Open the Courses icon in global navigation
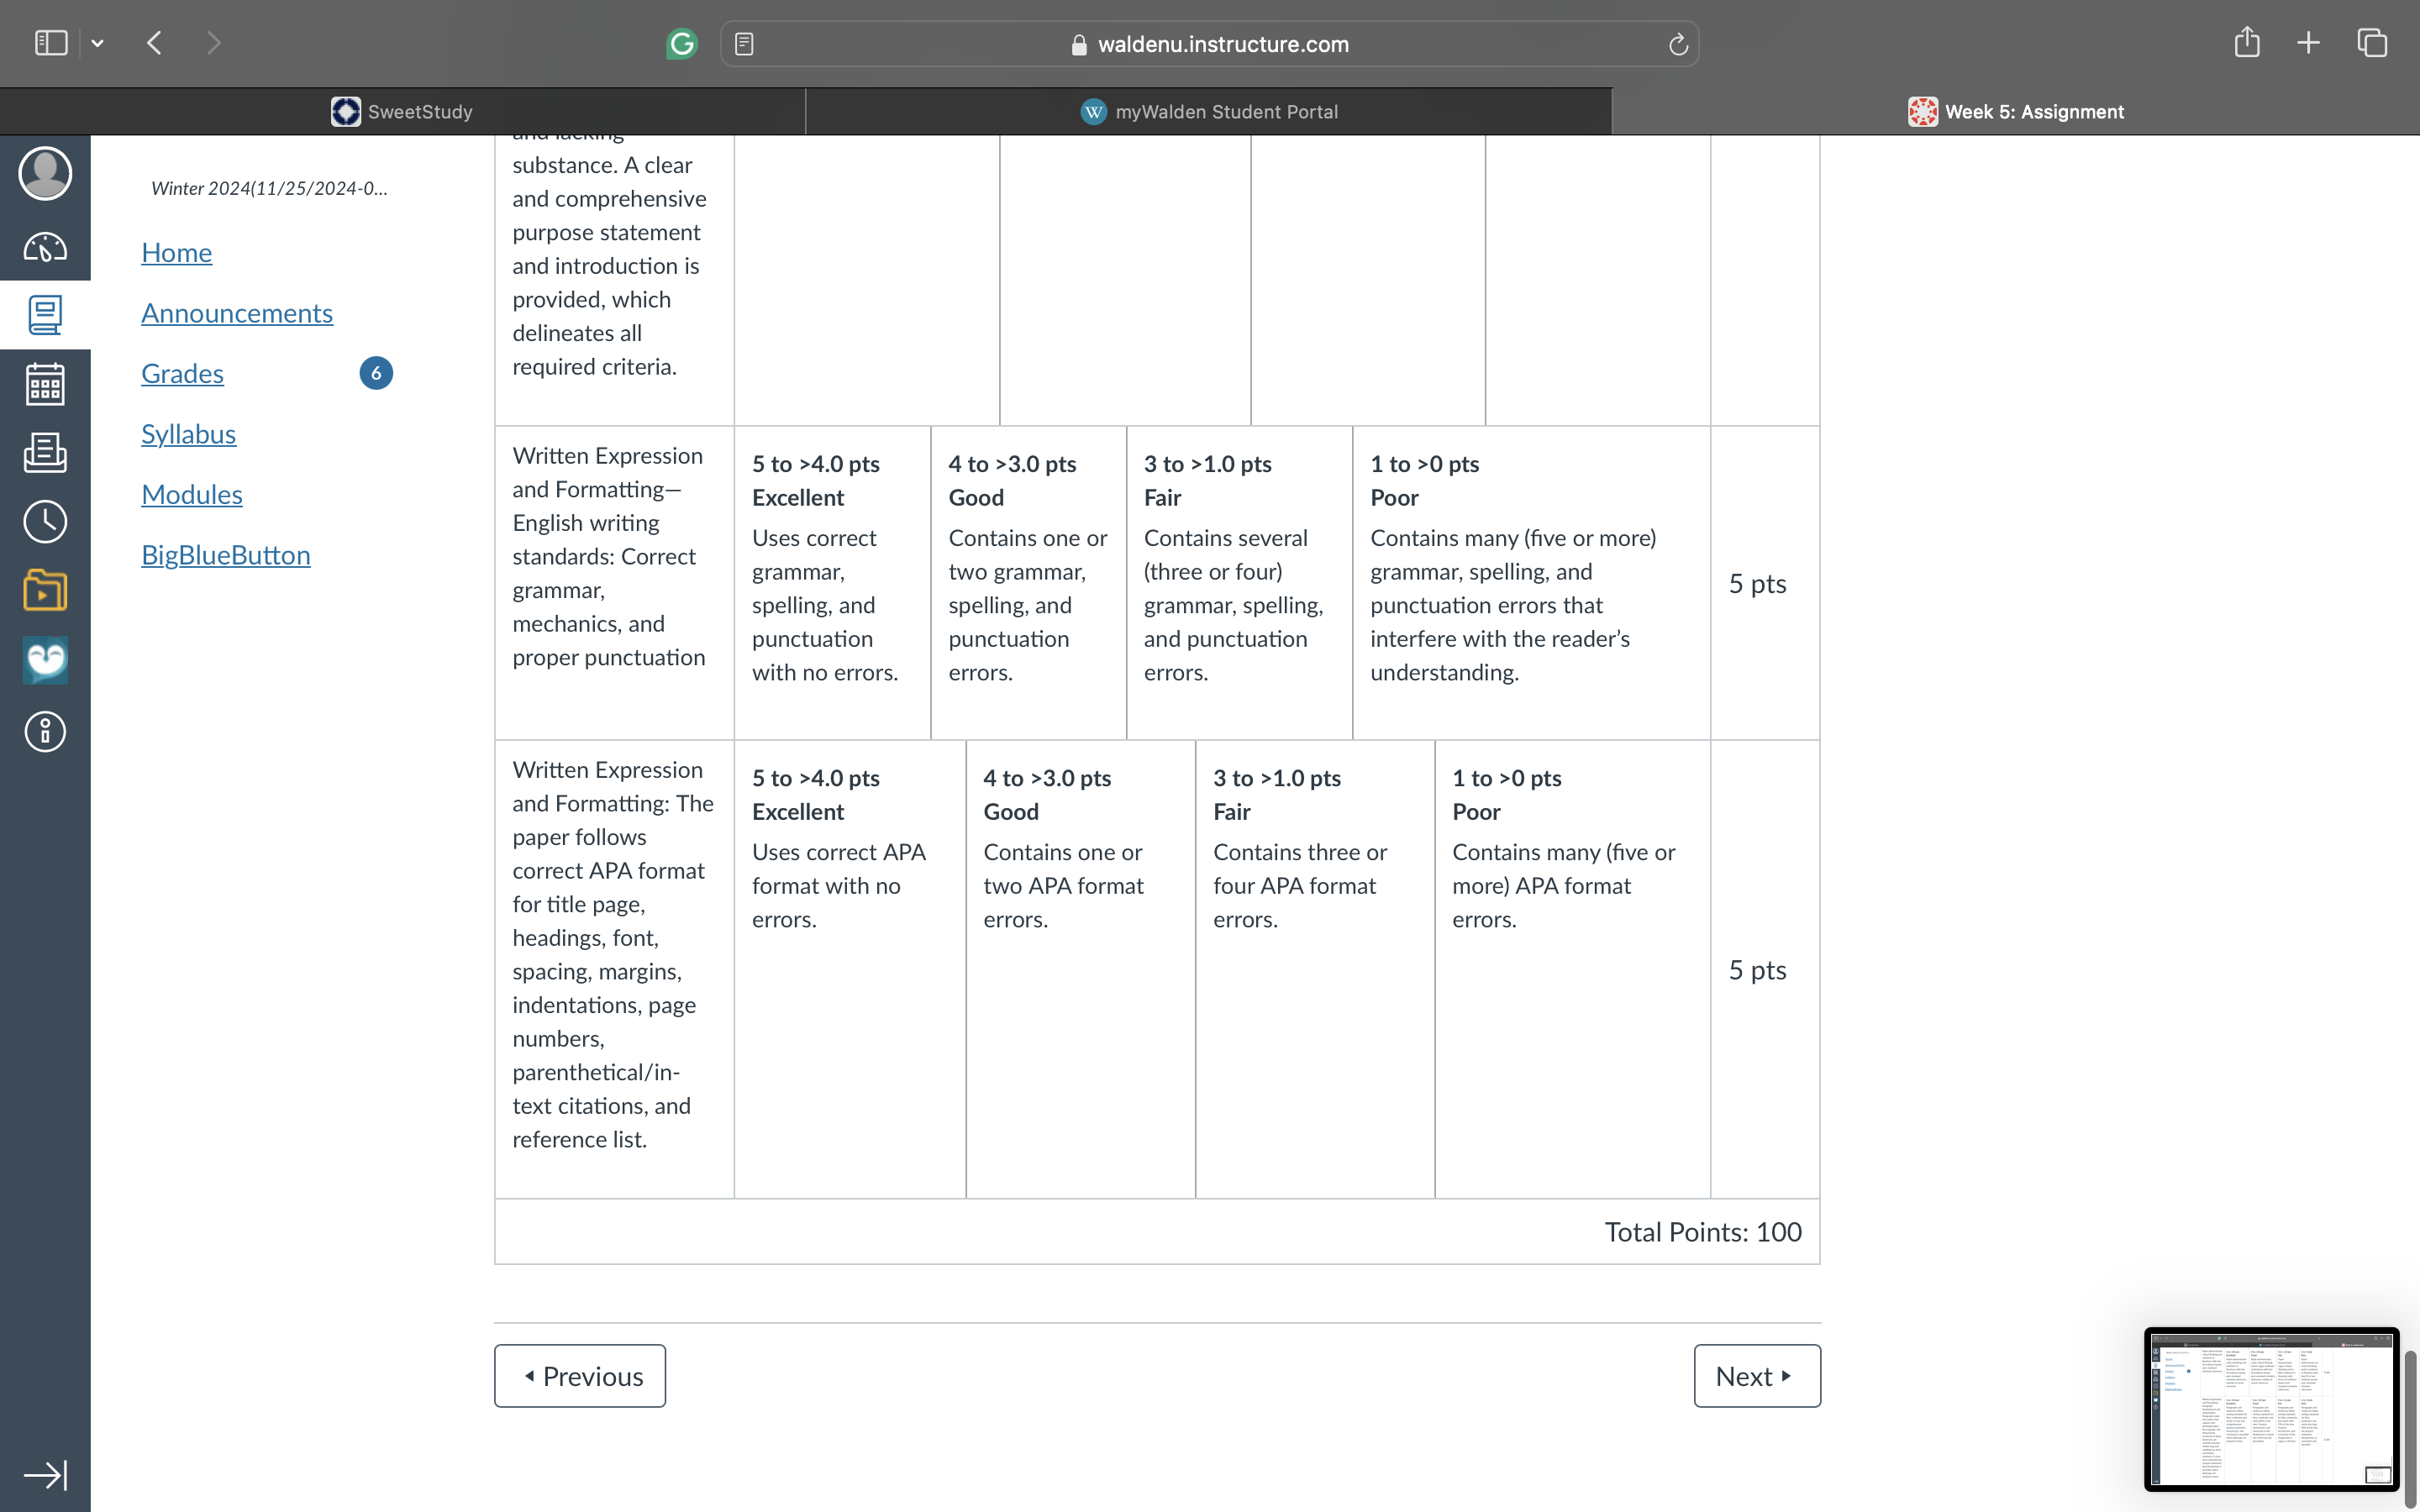Viewport: 2420px width, 1512px height. (45, 315)
